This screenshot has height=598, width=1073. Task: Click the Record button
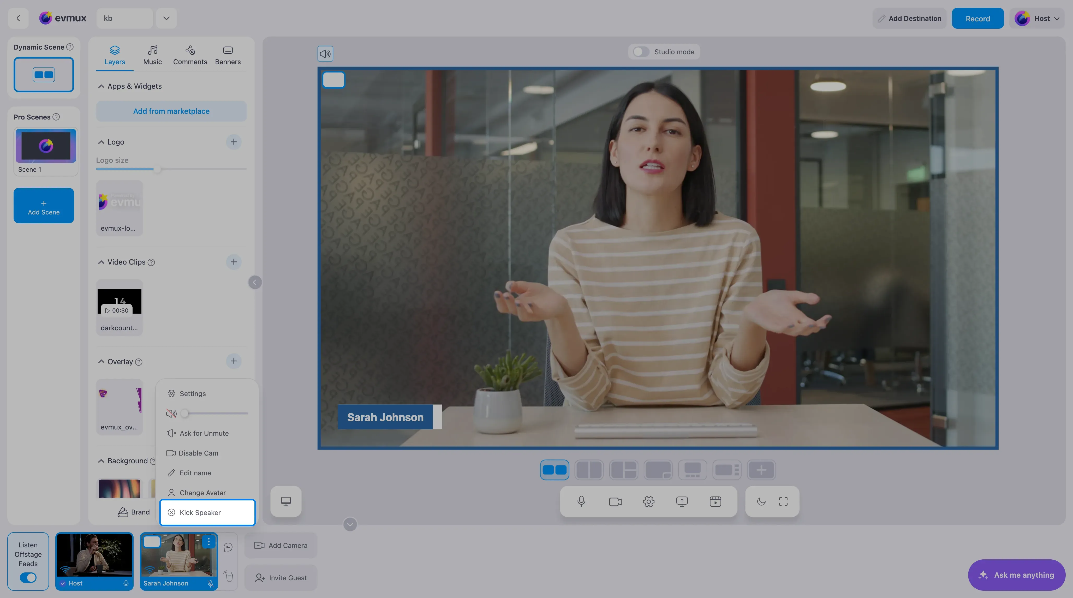(977, 18)
